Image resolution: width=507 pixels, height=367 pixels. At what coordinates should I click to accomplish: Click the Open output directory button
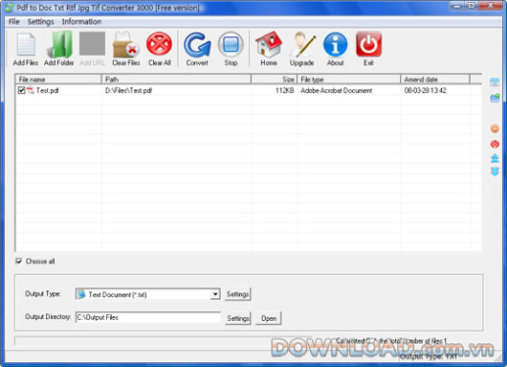[x=269, y=318]
